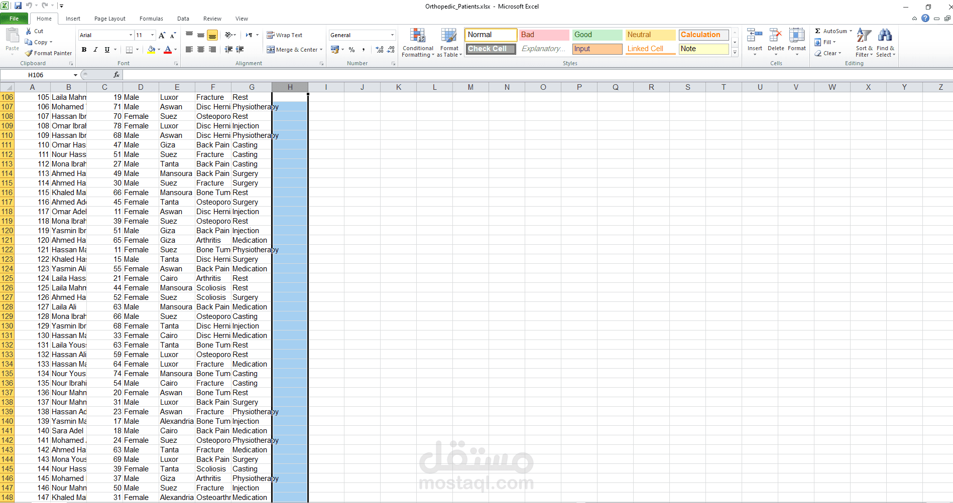Image resolution: width=953 pixels, height=503 pixels.
Task: Center text horizontally
Action: click(201, 50)
